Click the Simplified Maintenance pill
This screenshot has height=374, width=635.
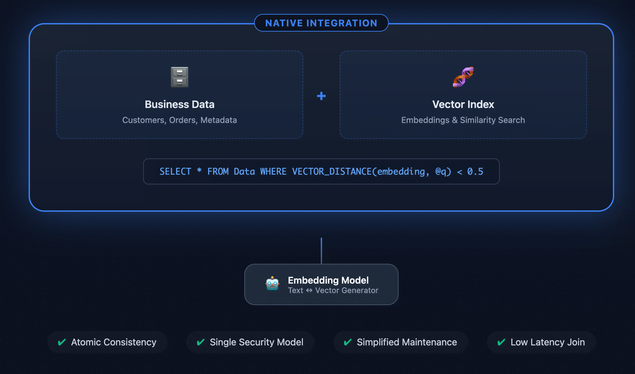click(401, 342)
